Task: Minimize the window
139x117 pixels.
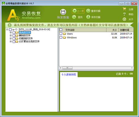Action: tap(122, 3)
